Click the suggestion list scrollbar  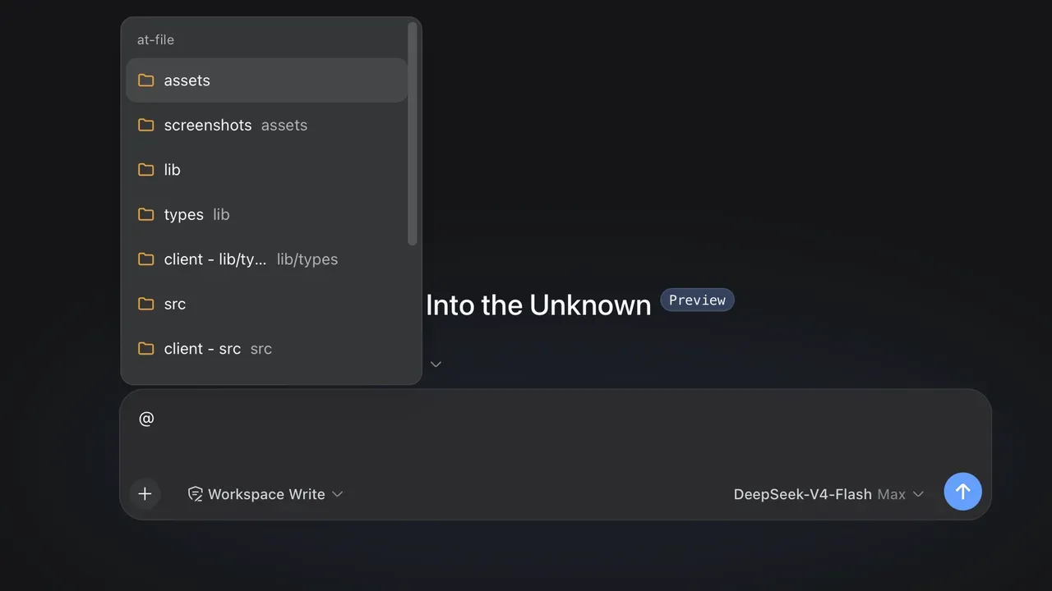tap(413, 134)
